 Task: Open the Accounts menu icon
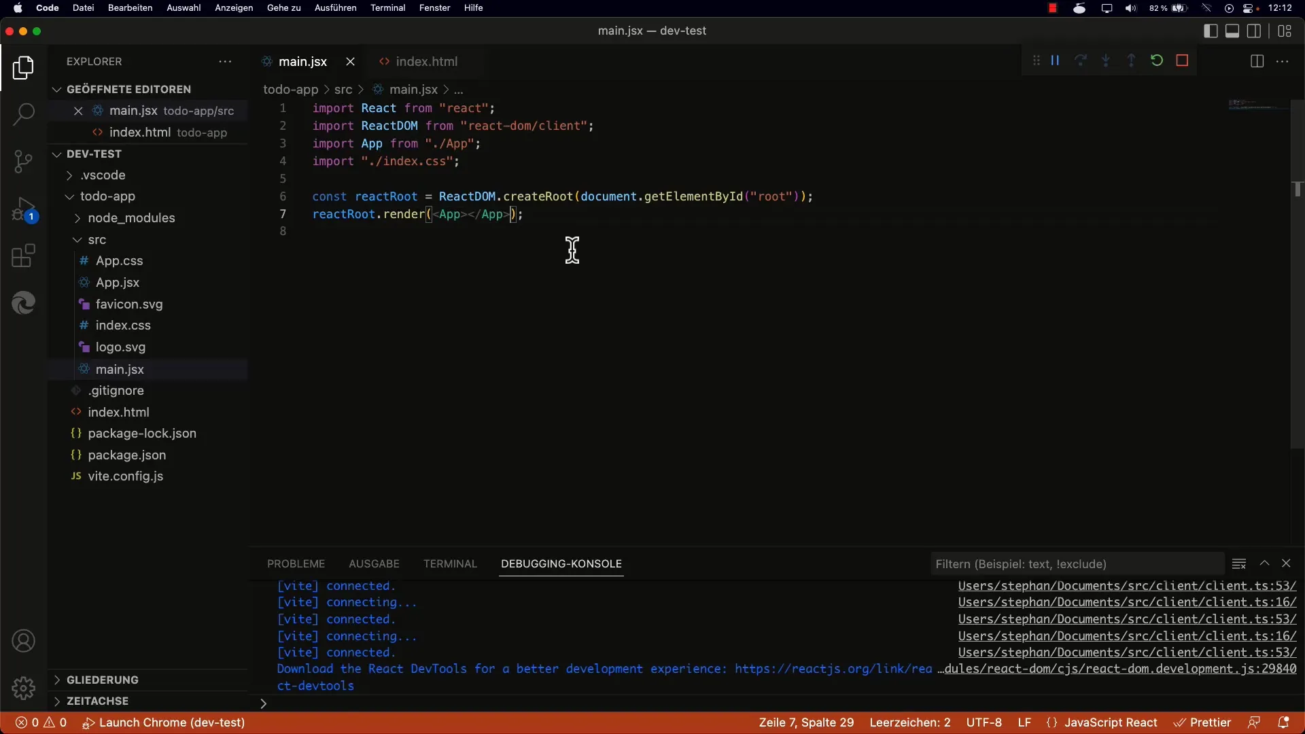23,641
